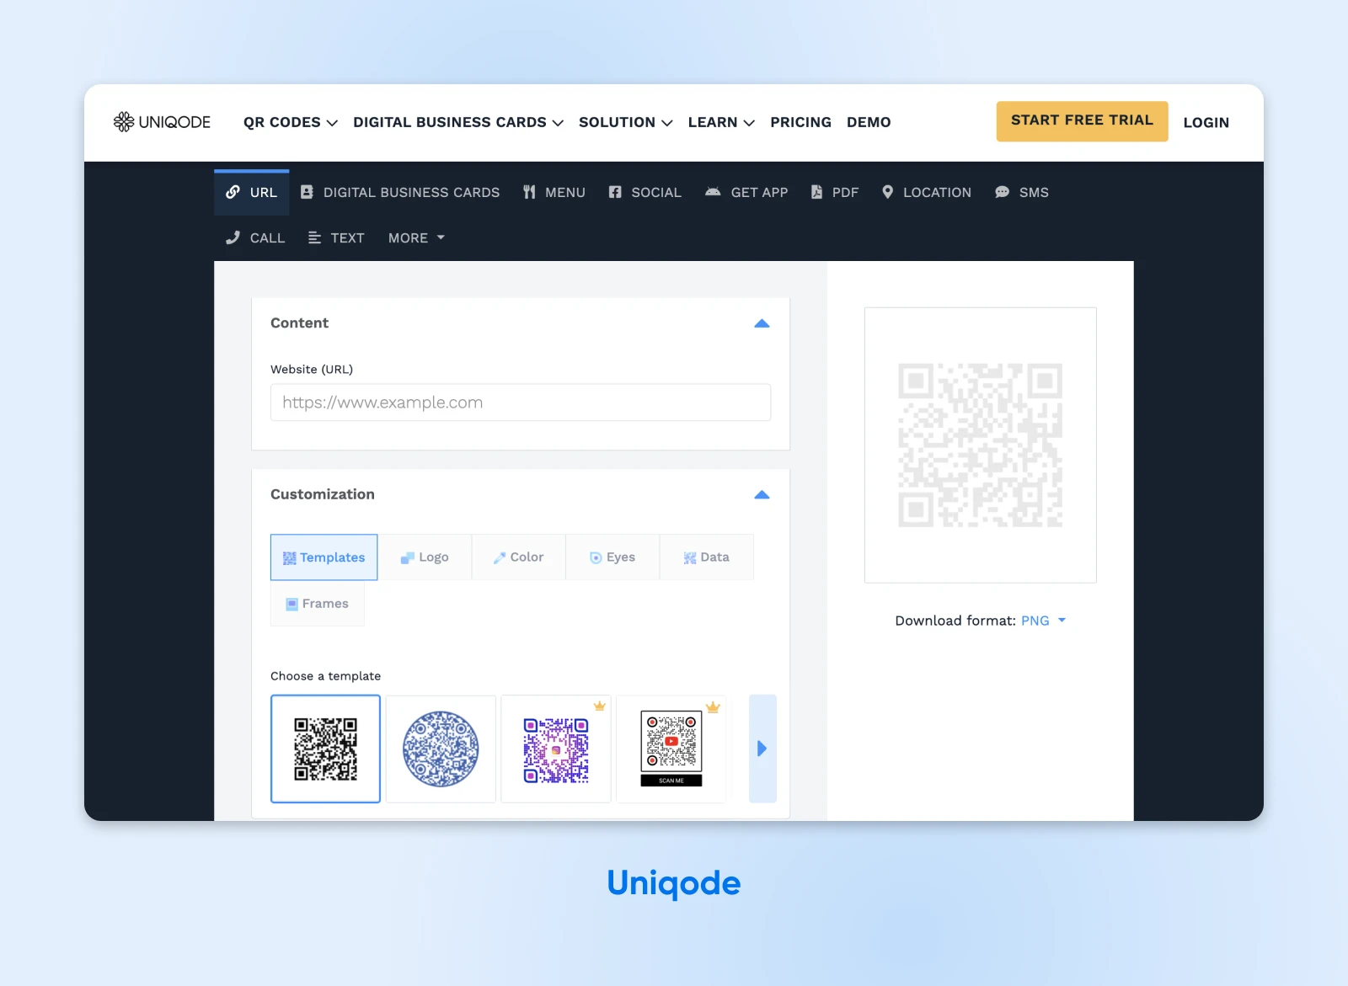Image resolution: width=1348 pixels, height=986 pixels.
Task: Click crown badge on Instagram template
Action: tap(599, 706)
